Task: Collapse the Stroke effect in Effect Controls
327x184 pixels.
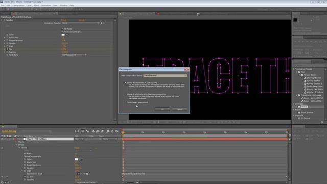Action: point(2,20)
